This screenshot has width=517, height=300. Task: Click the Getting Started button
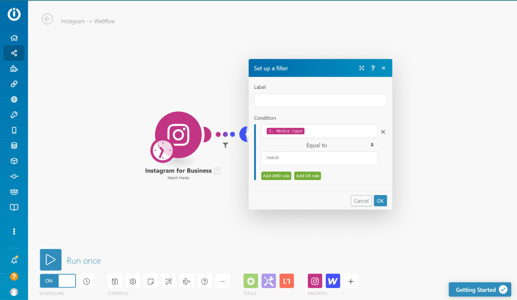click(480, 290)
